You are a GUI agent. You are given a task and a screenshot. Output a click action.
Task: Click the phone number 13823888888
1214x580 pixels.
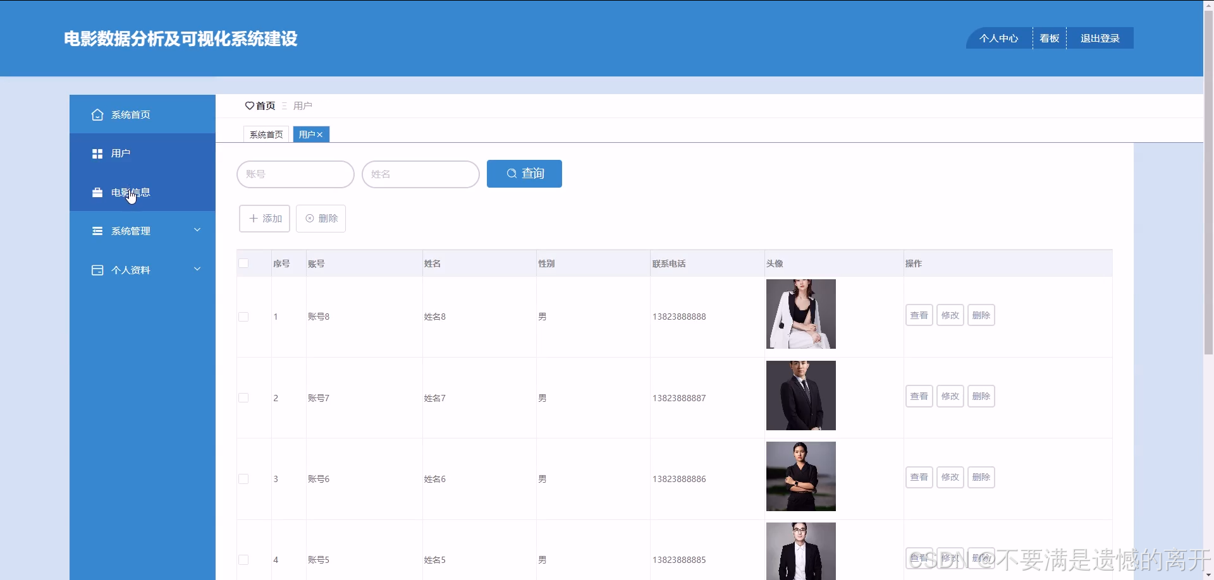[x=679, y=317]
